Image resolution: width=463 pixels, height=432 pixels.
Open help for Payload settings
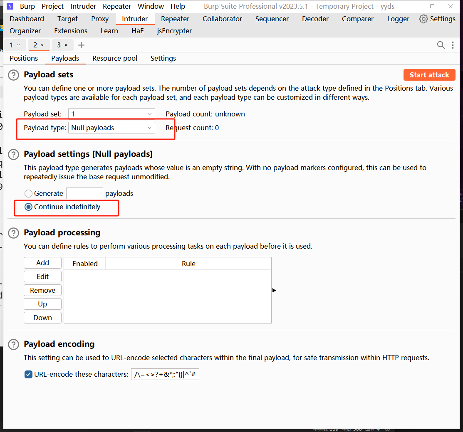pyautogui.click(x=14, y=154)
